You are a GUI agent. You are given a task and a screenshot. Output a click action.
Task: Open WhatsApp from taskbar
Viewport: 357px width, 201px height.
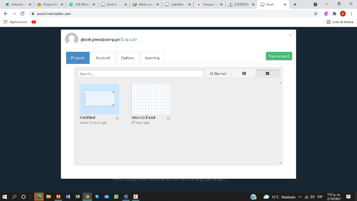click(116, 197)
